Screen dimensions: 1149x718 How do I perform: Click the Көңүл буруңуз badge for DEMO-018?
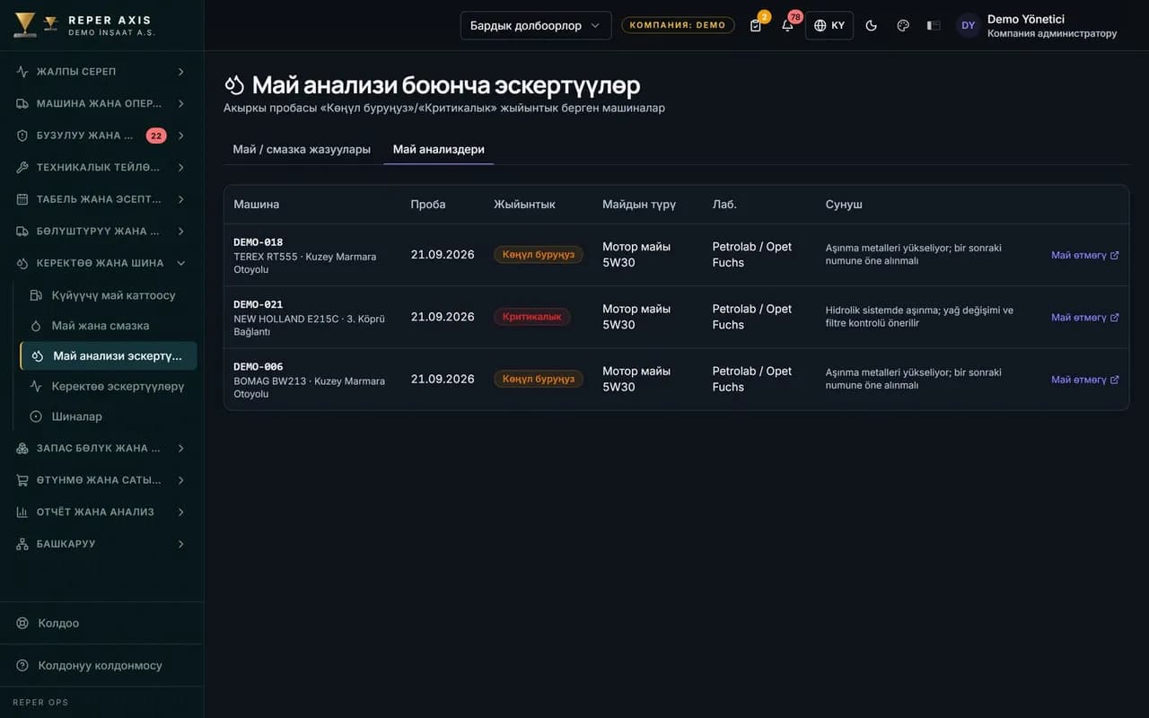coord(539,255)
